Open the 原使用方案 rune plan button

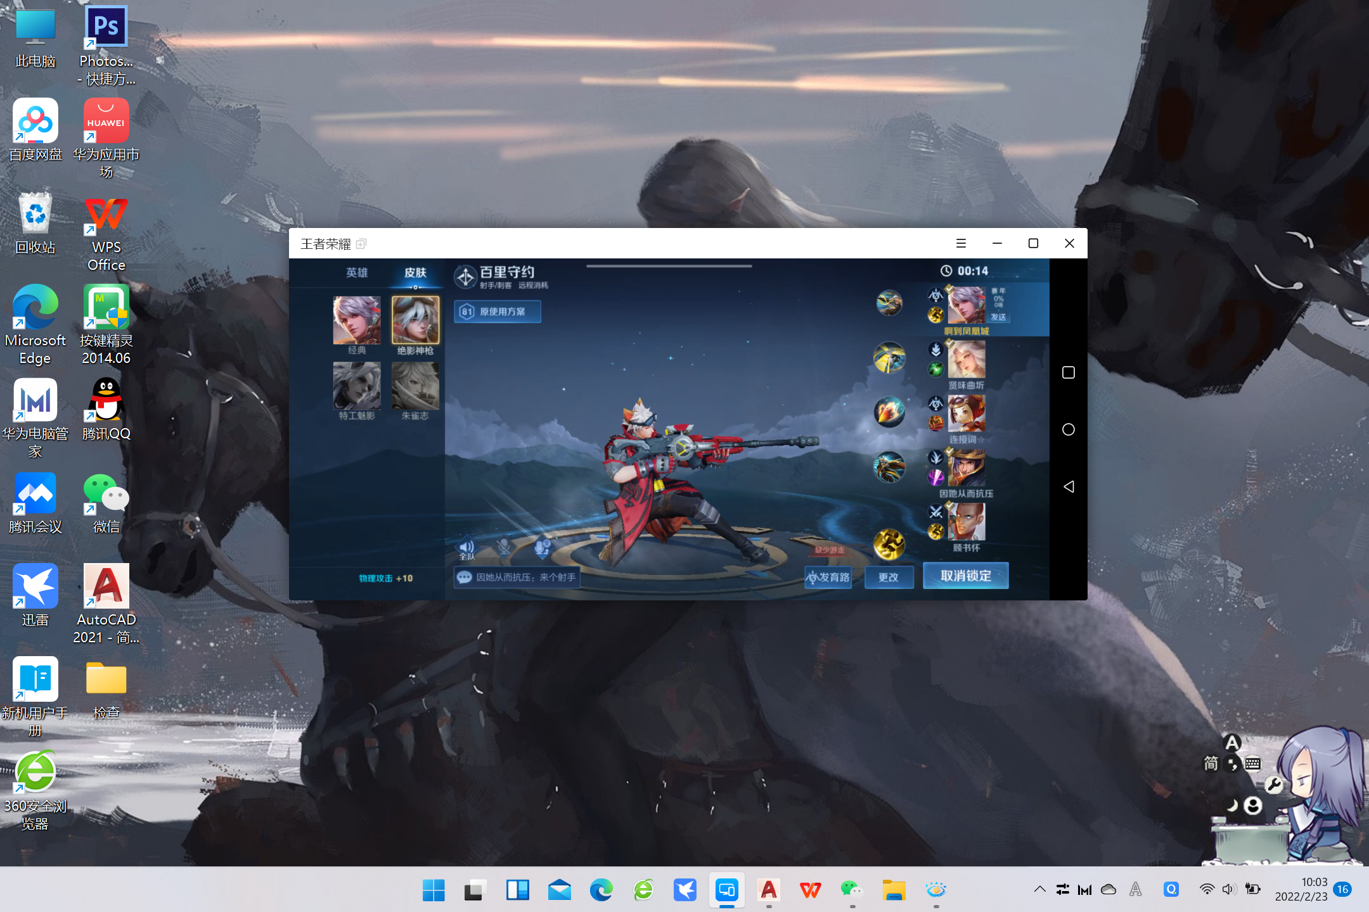[498, 312]
